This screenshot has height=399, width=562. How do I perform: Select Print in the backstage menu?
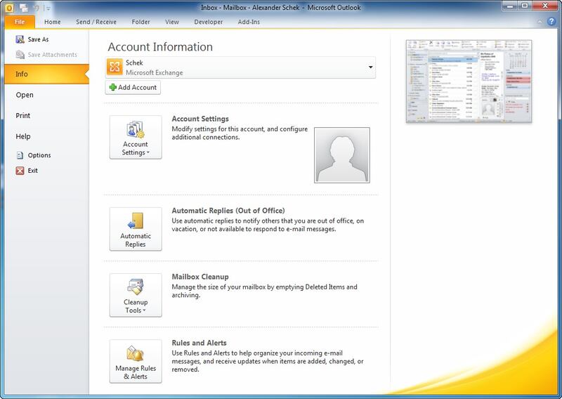(23, 115)
